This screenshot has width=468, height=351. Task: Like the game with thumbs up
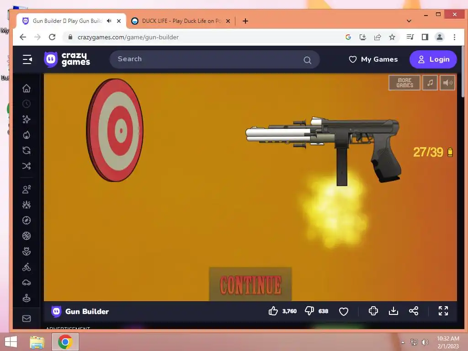pyautogui.click(x=273, y=311)
